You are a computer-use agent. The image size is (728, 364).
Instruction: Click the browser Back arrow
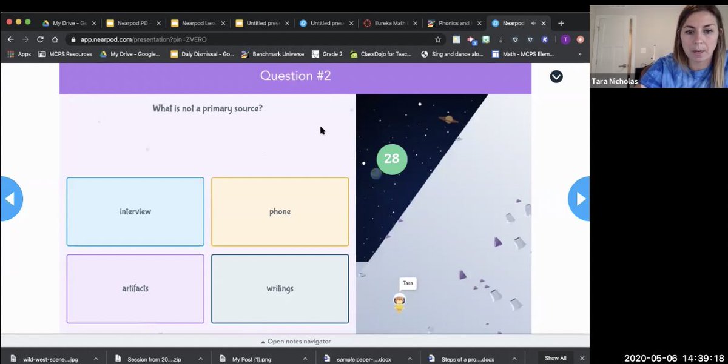[10, 39]
